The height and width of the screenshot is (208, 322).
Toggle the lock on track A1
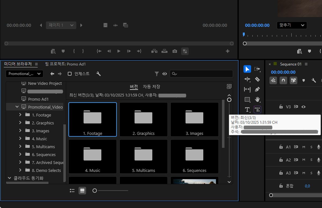(x=281, y=147)
